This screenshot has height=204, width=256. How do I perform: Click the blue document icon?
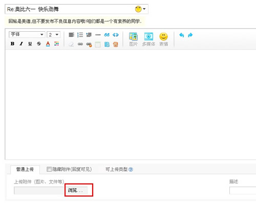[x=107, y=44]
